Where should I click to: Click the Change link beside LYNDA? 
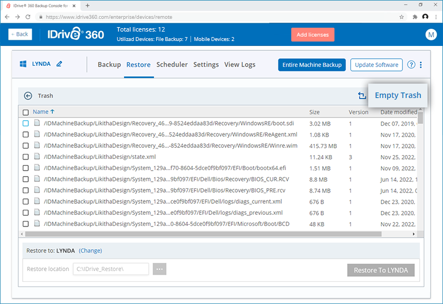click(90, 251)
